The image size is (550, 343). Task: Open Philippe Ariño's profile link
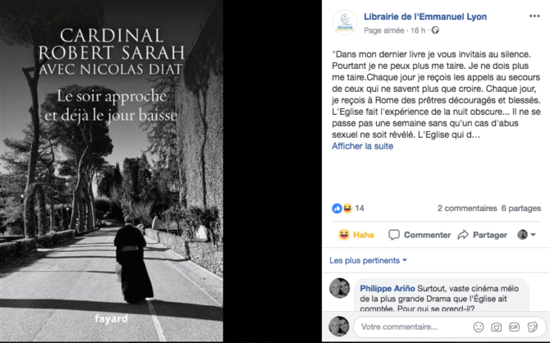coord(387,288)
